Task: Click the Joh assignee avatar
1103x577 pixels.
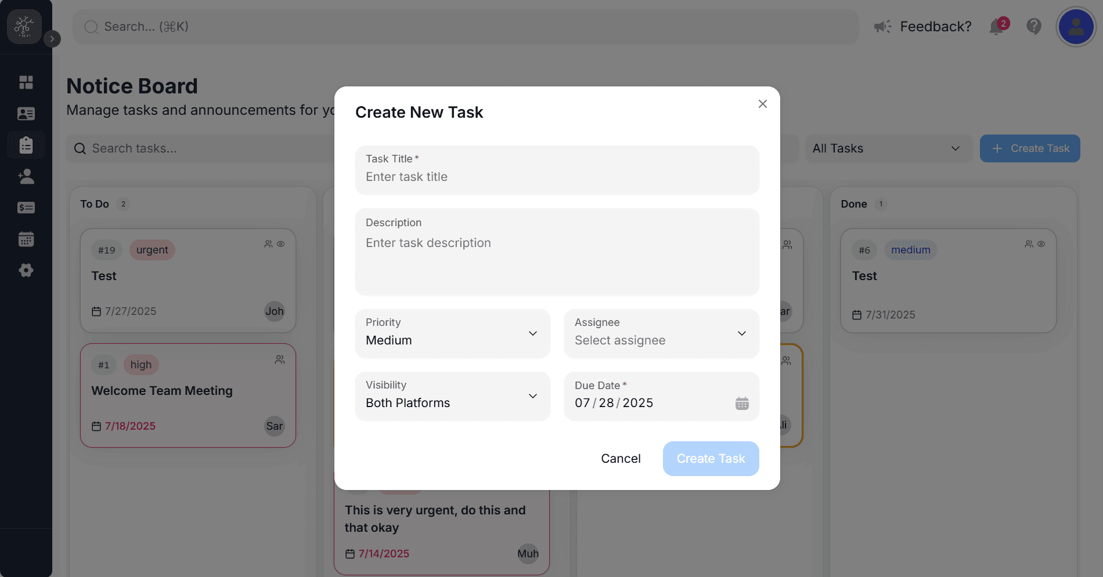Action: [275, 311]
